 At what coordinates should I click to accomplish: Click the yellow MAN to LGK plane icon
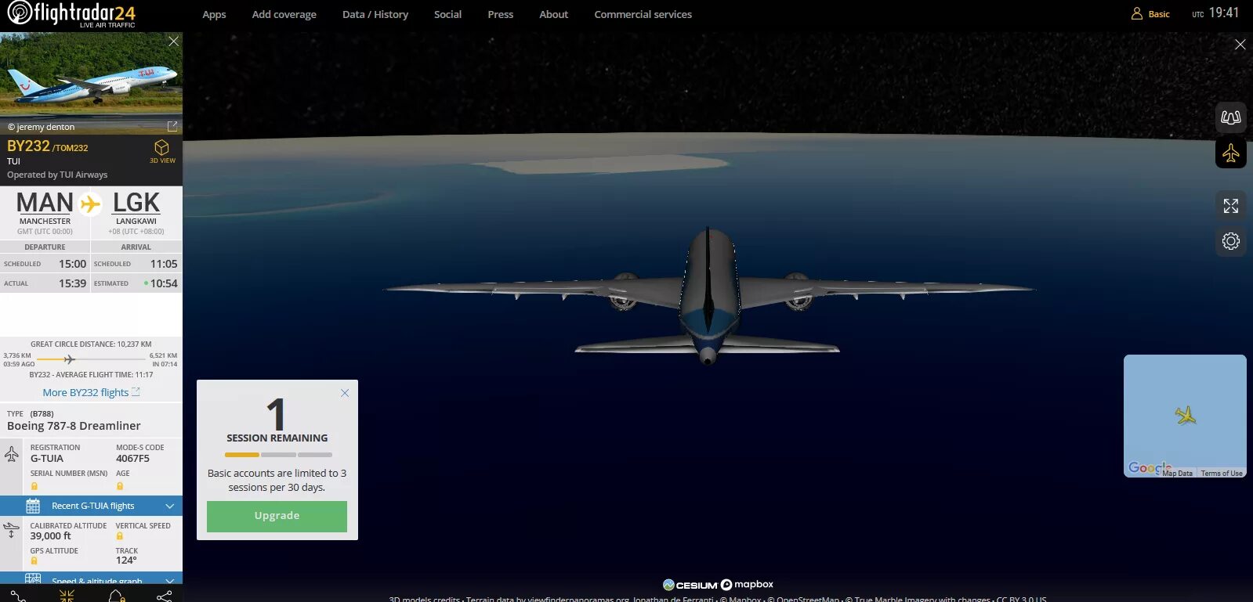pyautogui.click(x=91, y=204)
